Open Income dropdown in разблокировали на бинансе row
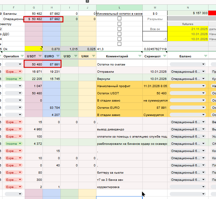 coord(13,144)
